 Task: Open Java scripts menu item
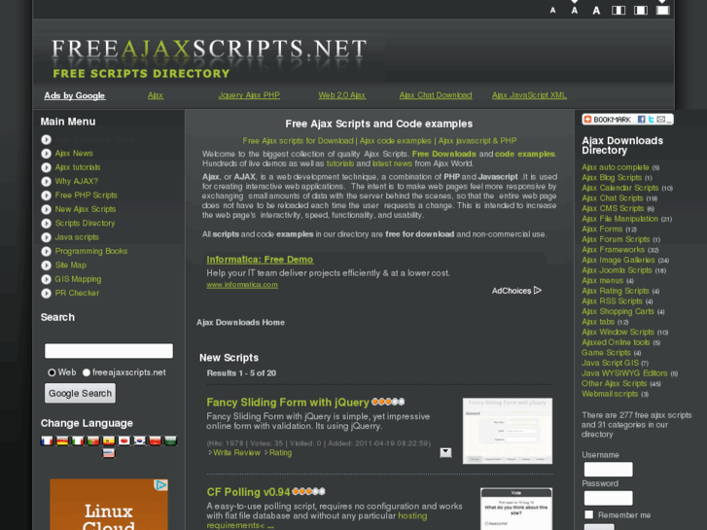click(x=77, y=237)
